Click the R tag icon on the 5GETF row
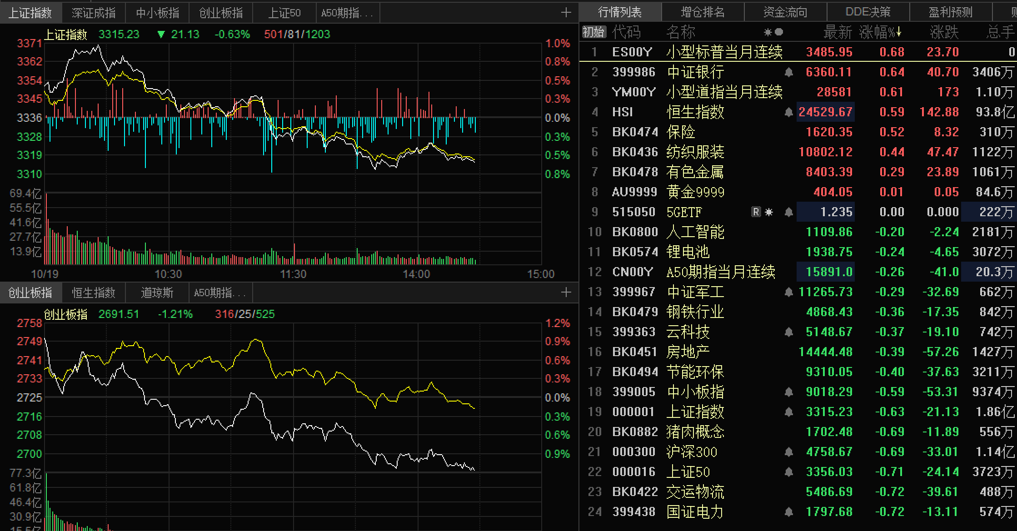Image resolution: width=1017 pixels, height=531 pixels. click(x=756, y=212)
